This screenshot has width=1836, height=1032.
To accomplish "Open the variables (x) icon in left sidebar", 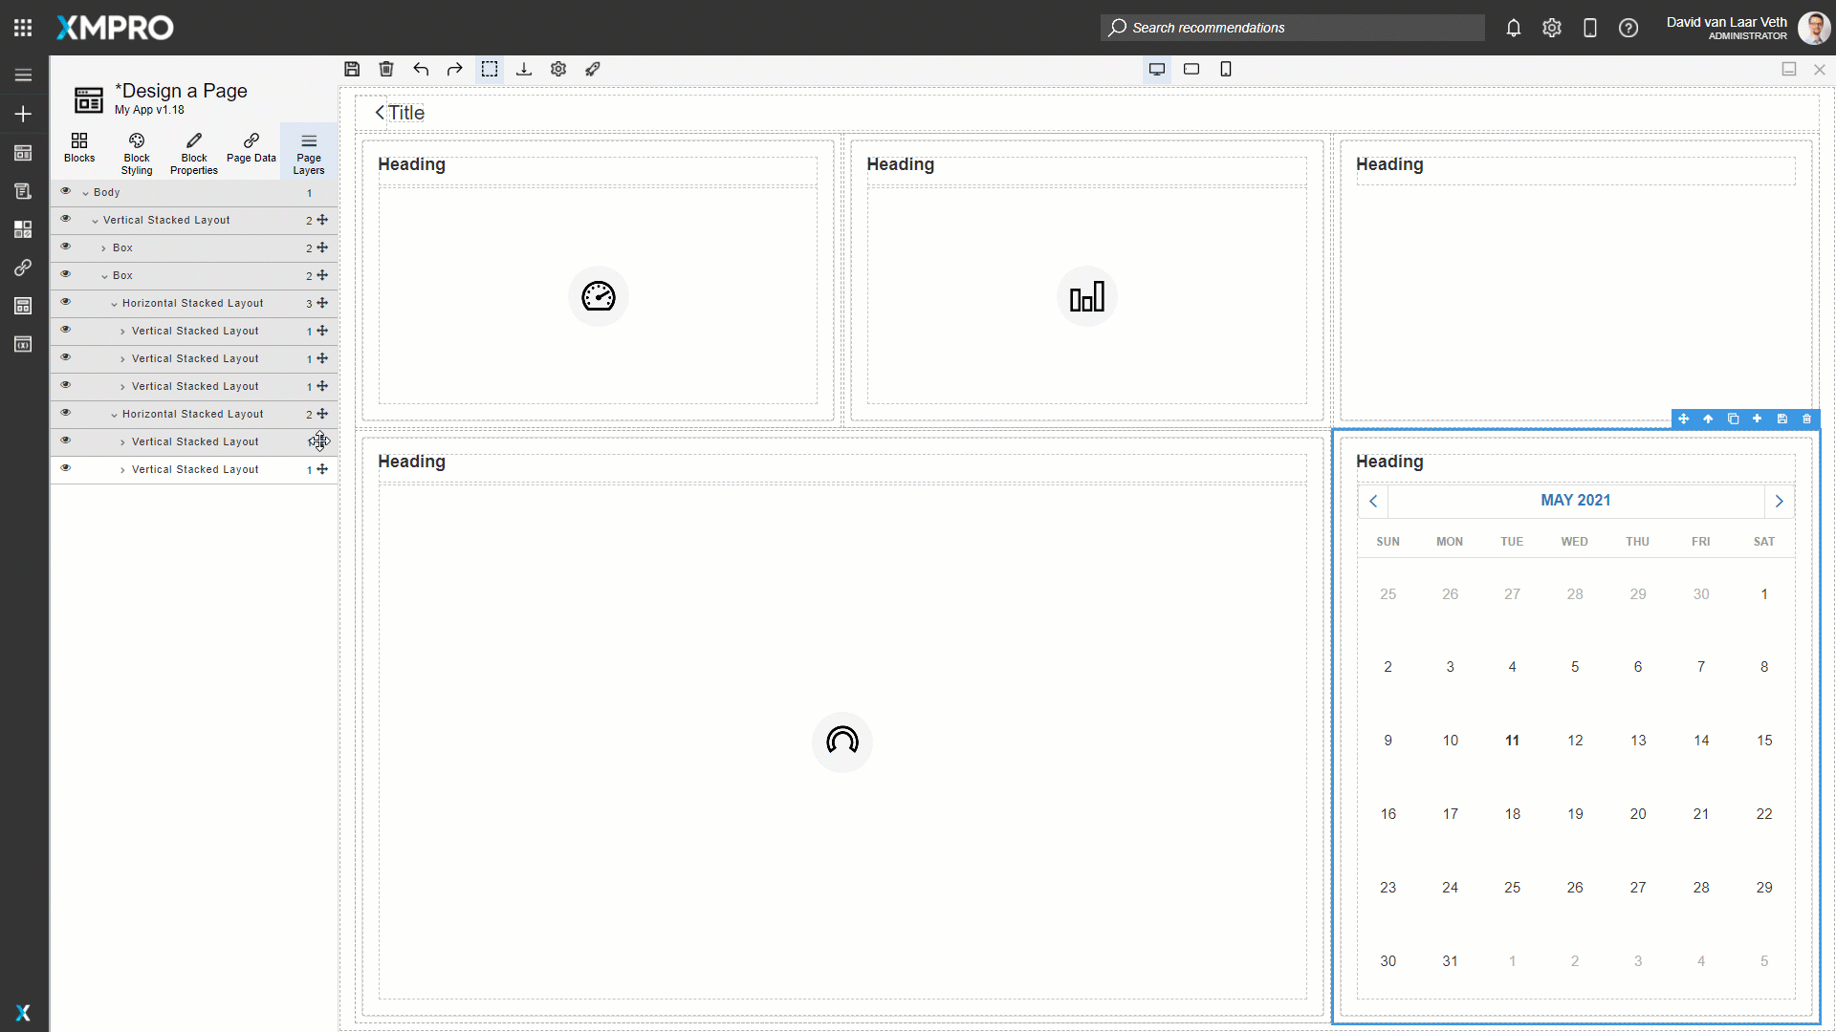I will [23, 344].
